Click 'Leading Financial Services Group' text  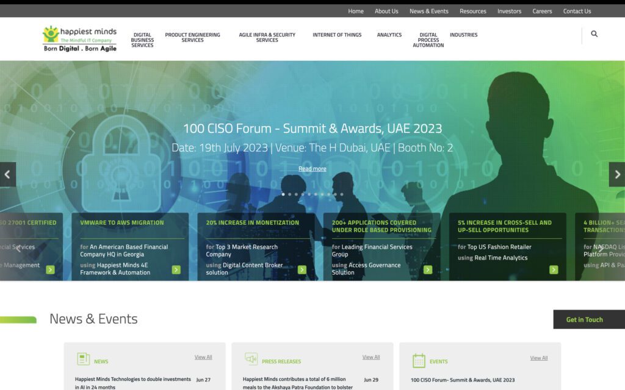click(372, 250)
